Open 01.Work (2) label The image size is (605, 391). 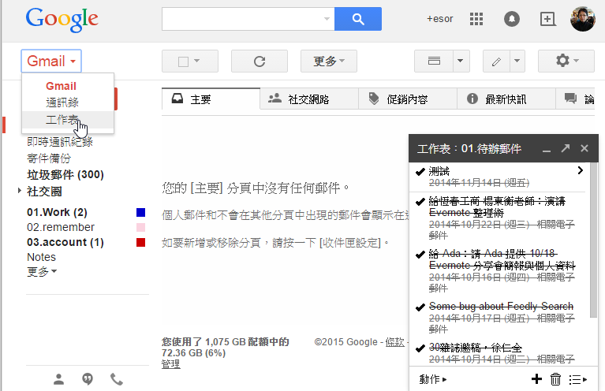(x=57, y=213)
